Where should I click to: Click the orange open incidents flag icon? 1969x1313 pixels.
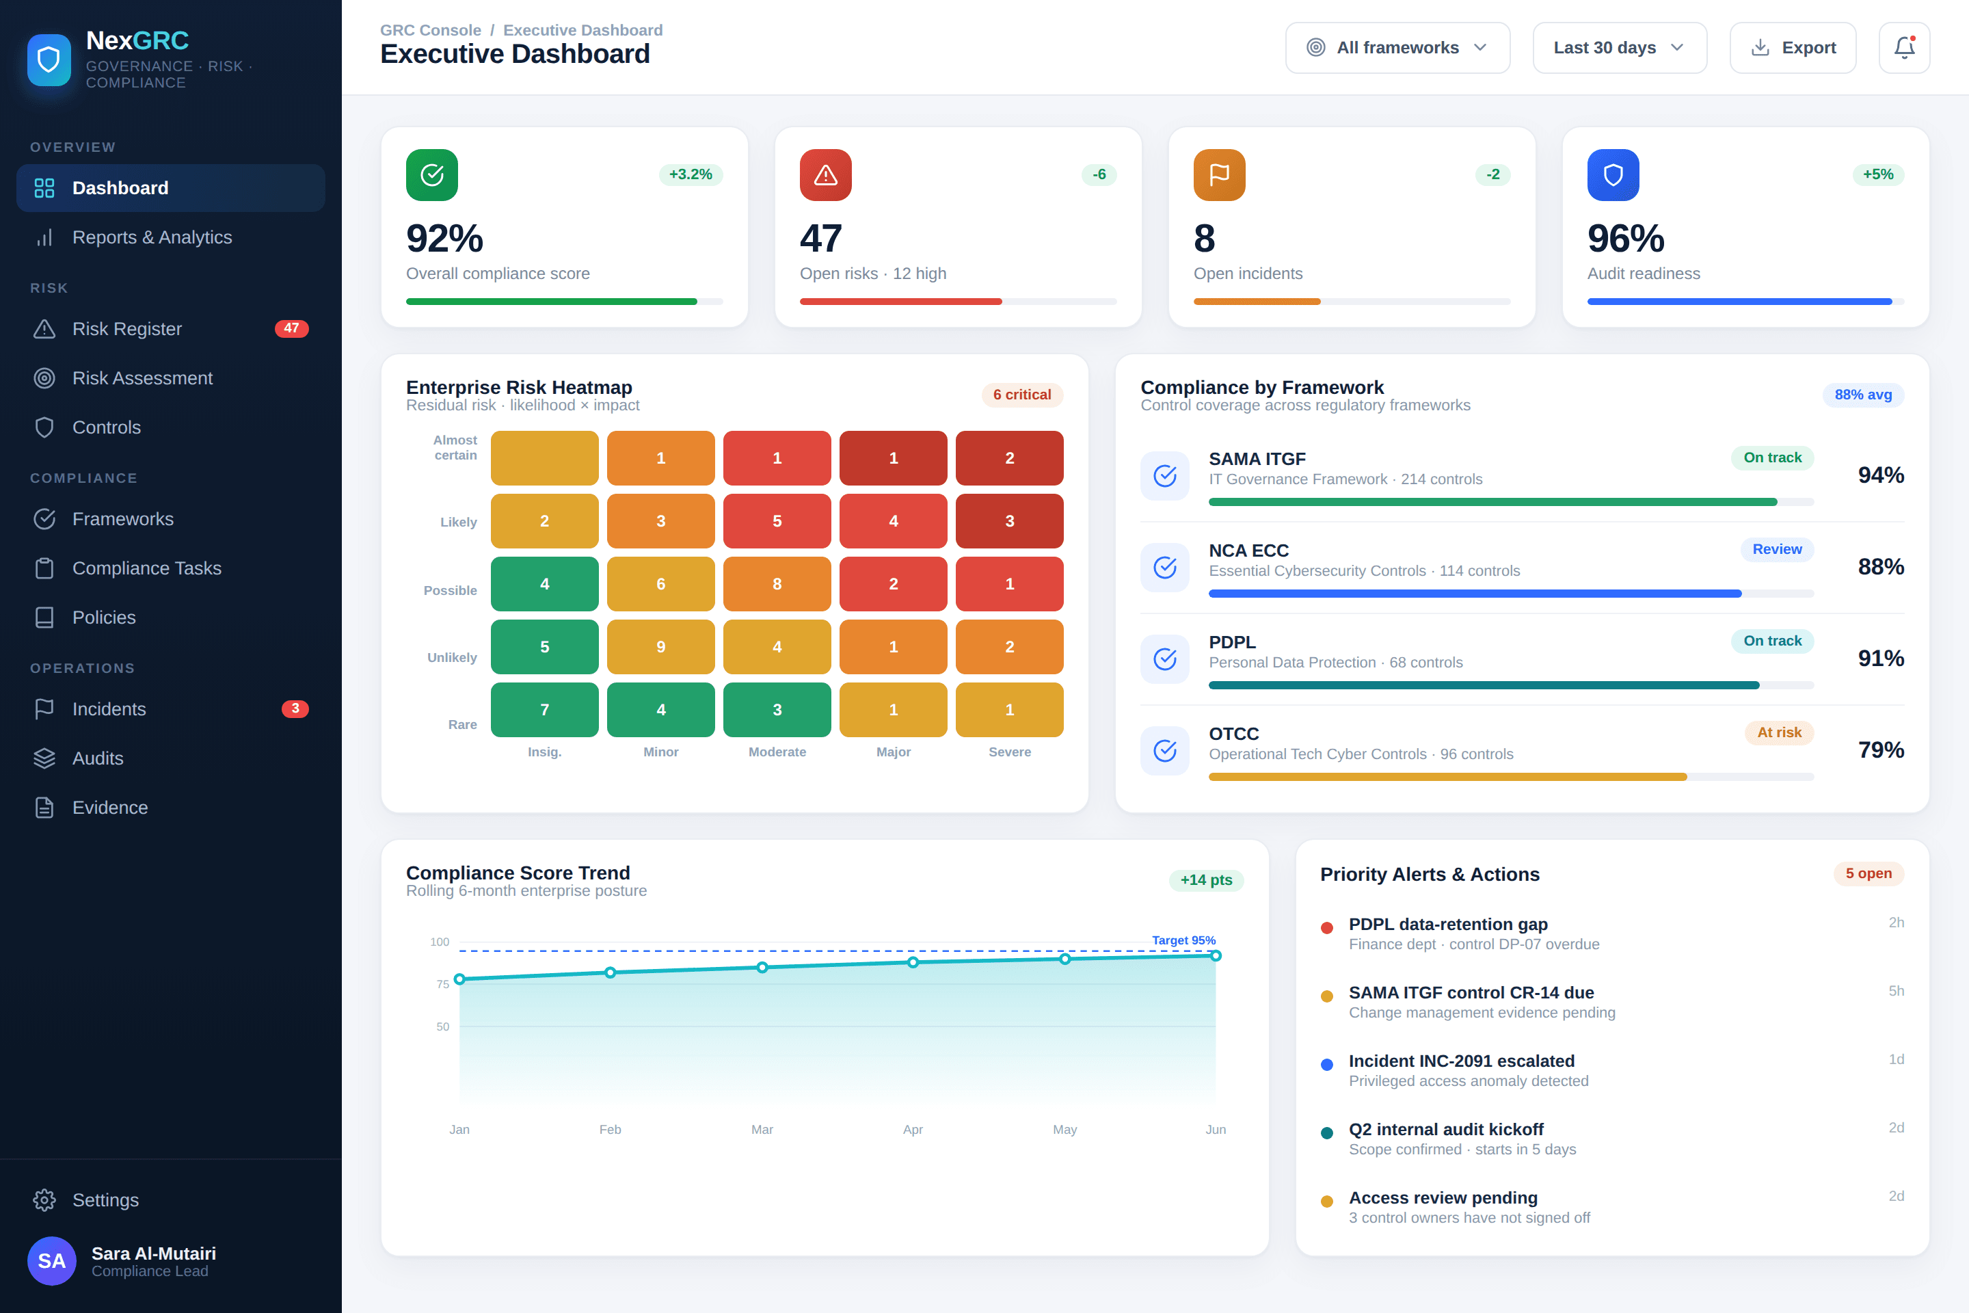pyautogui.click(x=1220, y=174)
